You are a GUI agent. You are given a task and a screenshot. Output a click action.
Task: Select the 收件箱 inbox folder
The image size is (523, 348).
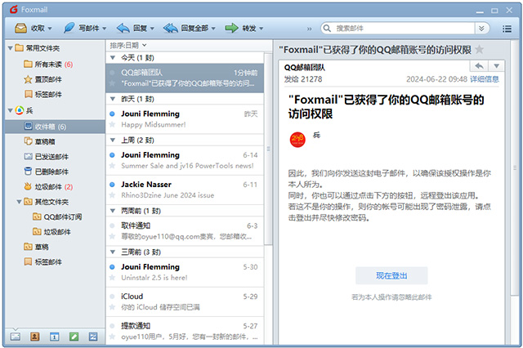[55, 127]
